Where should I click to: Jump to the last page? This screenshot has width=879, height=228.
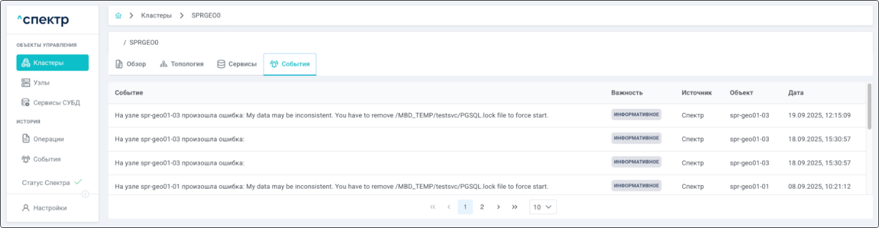[515, 207]
